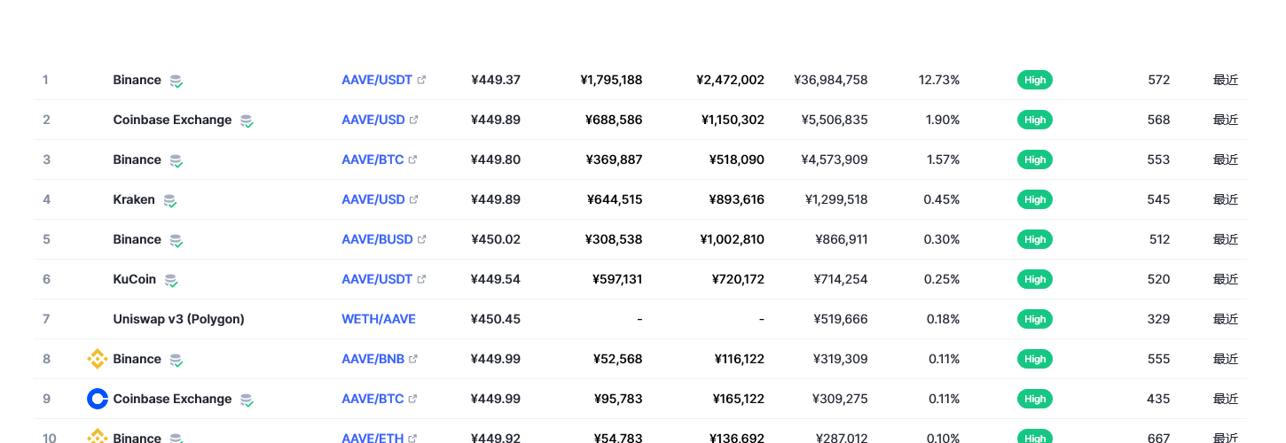Click the ¥449.37 price in row 1

(496, 80)
